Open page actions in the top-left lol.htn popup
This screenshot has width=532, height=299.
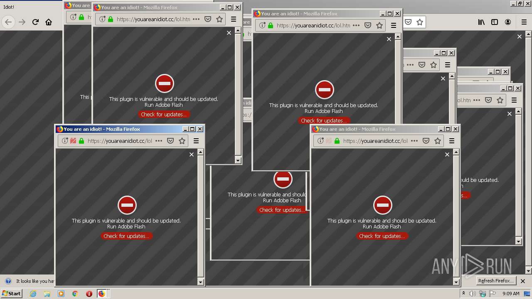tap(196, 19)
